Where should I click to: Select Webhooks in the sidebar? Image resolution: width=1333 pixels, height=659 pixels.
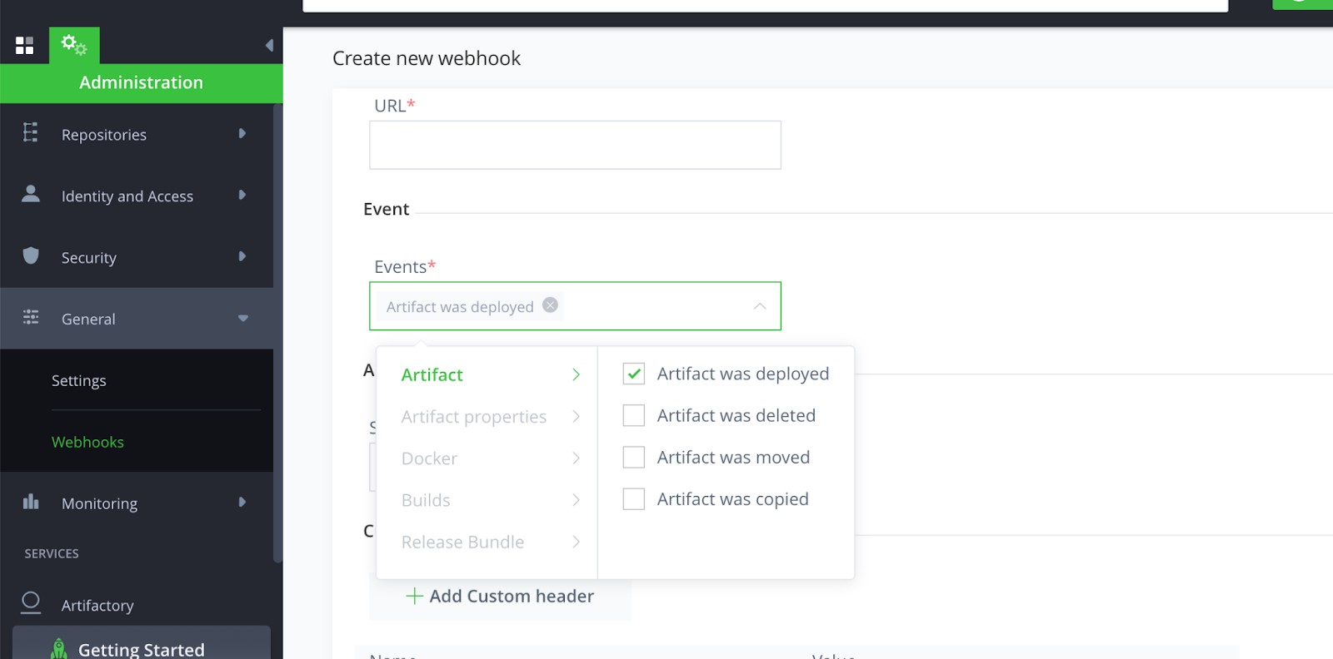click(87, 441)
